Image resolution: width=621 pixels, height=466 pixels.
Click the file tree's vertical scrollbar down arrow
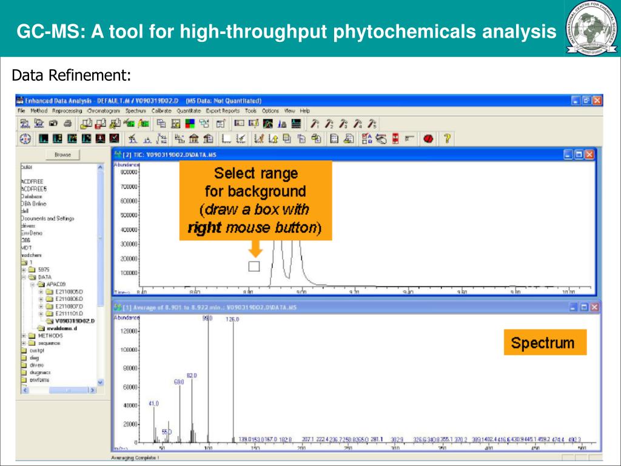pos(100,382)
